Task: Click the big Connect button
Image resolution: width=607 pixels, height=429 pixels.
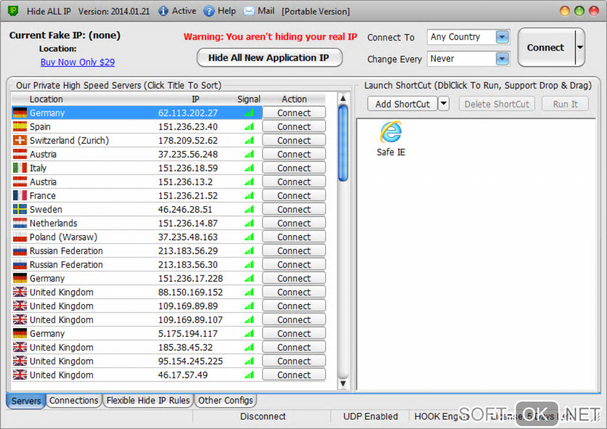Action: tap(546, 47)
